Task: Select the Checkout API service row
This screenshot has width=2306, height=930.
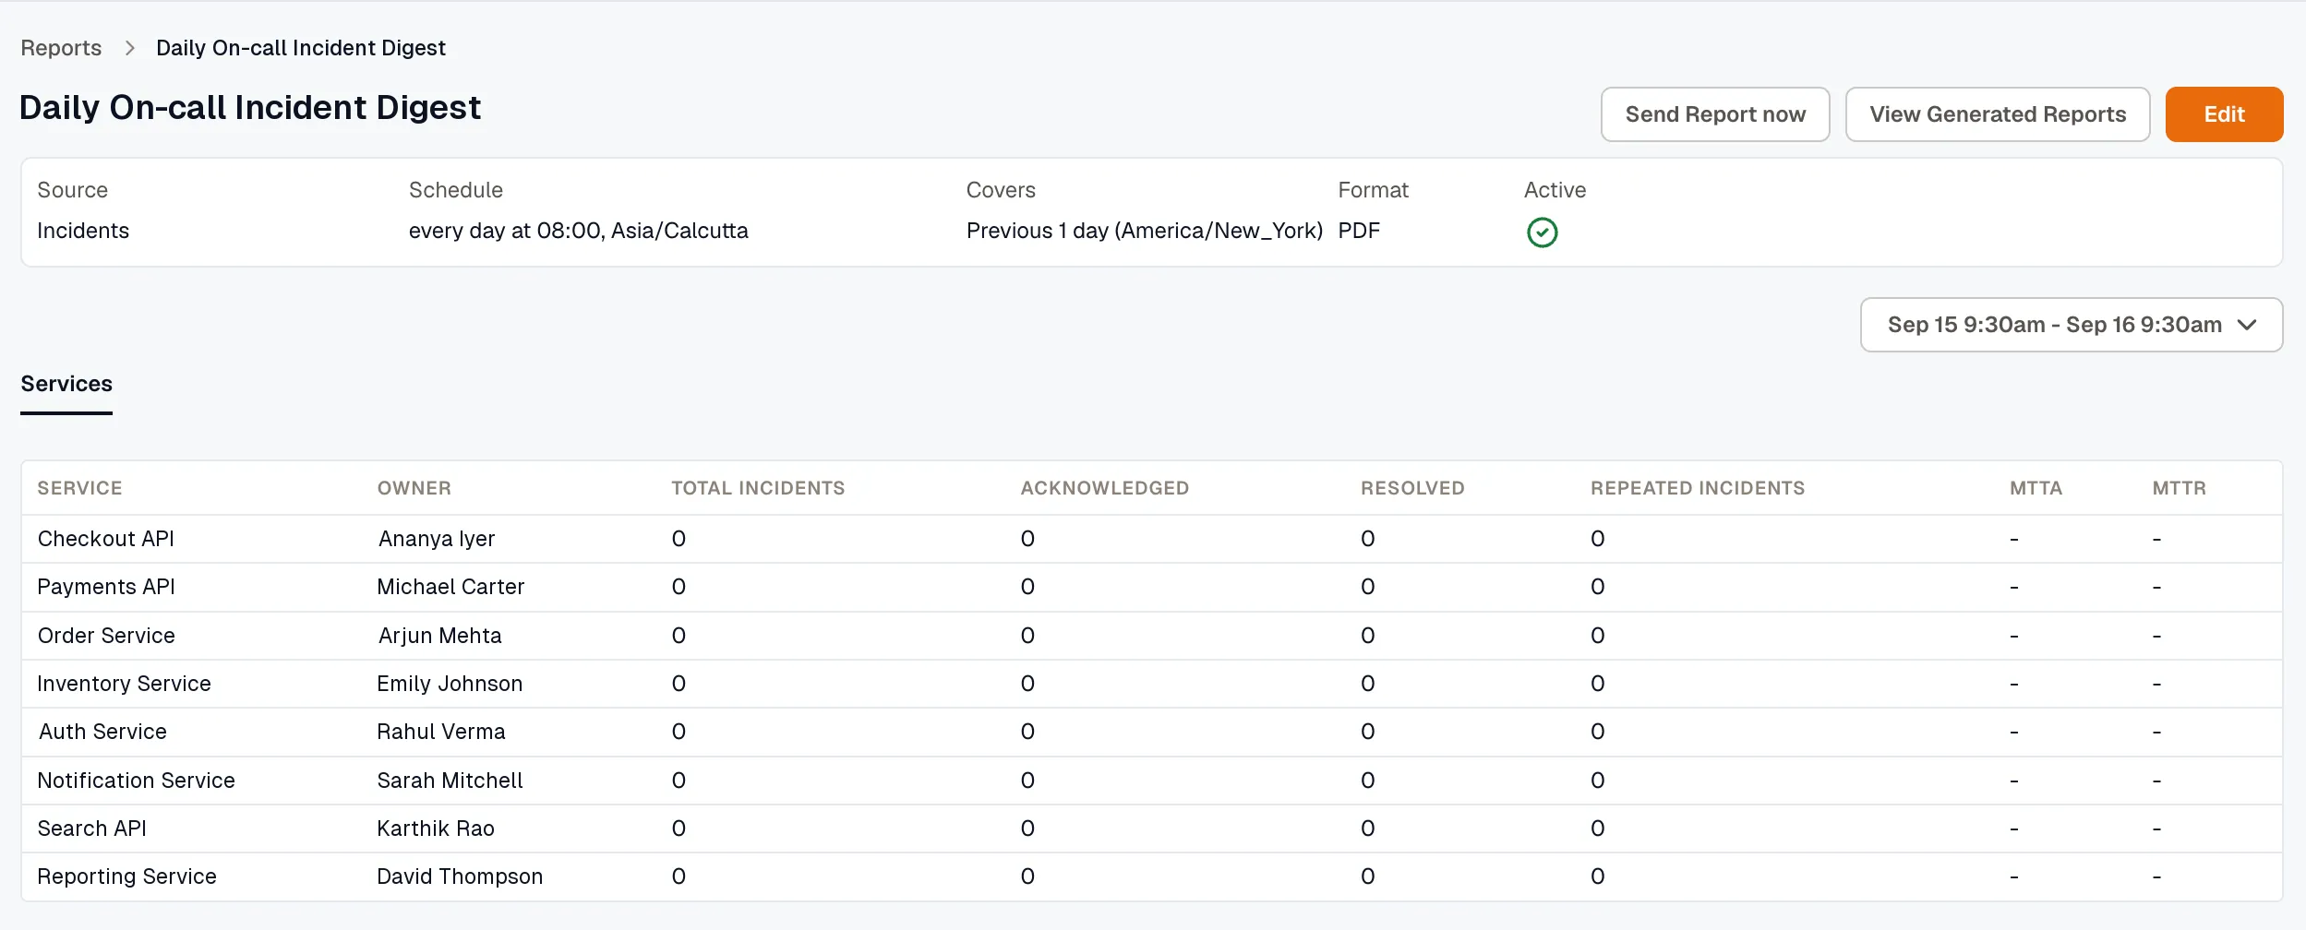Action: coord(1151,539)
